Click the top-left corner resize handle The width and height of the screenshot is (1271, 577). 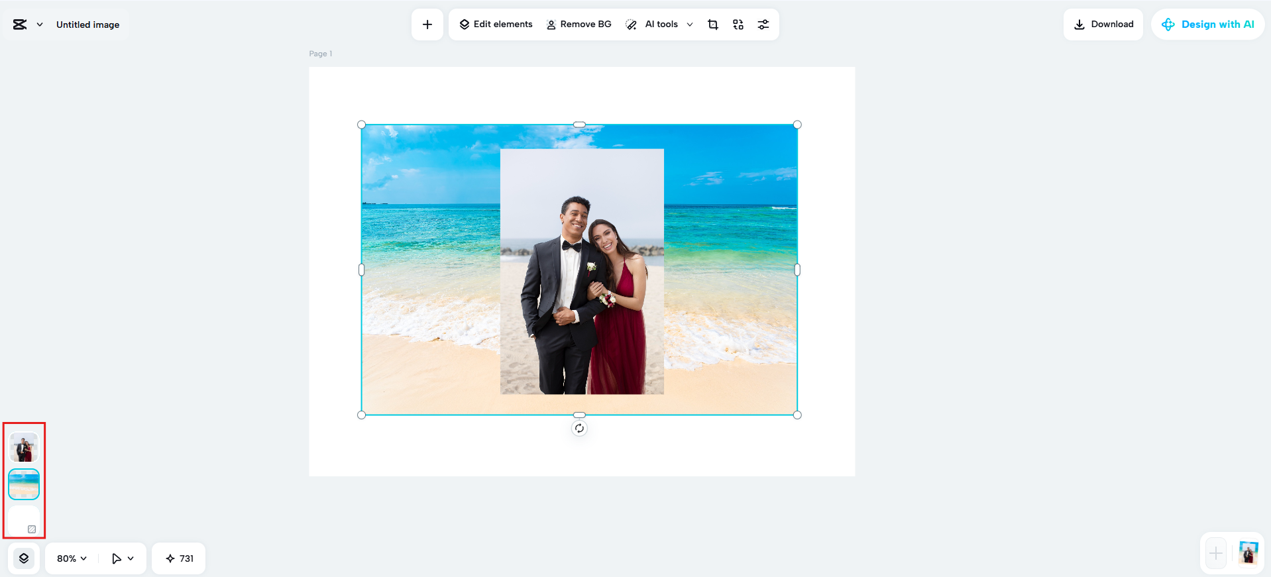[x=361, y=125]
